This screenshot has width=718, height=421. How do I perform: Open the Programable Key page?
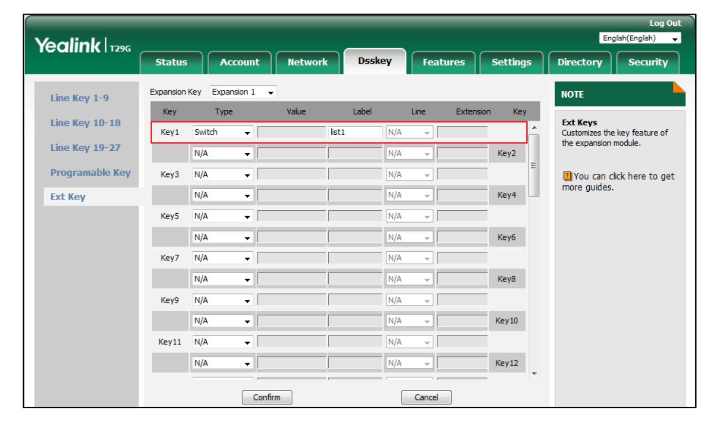click(x=90, y=173)
